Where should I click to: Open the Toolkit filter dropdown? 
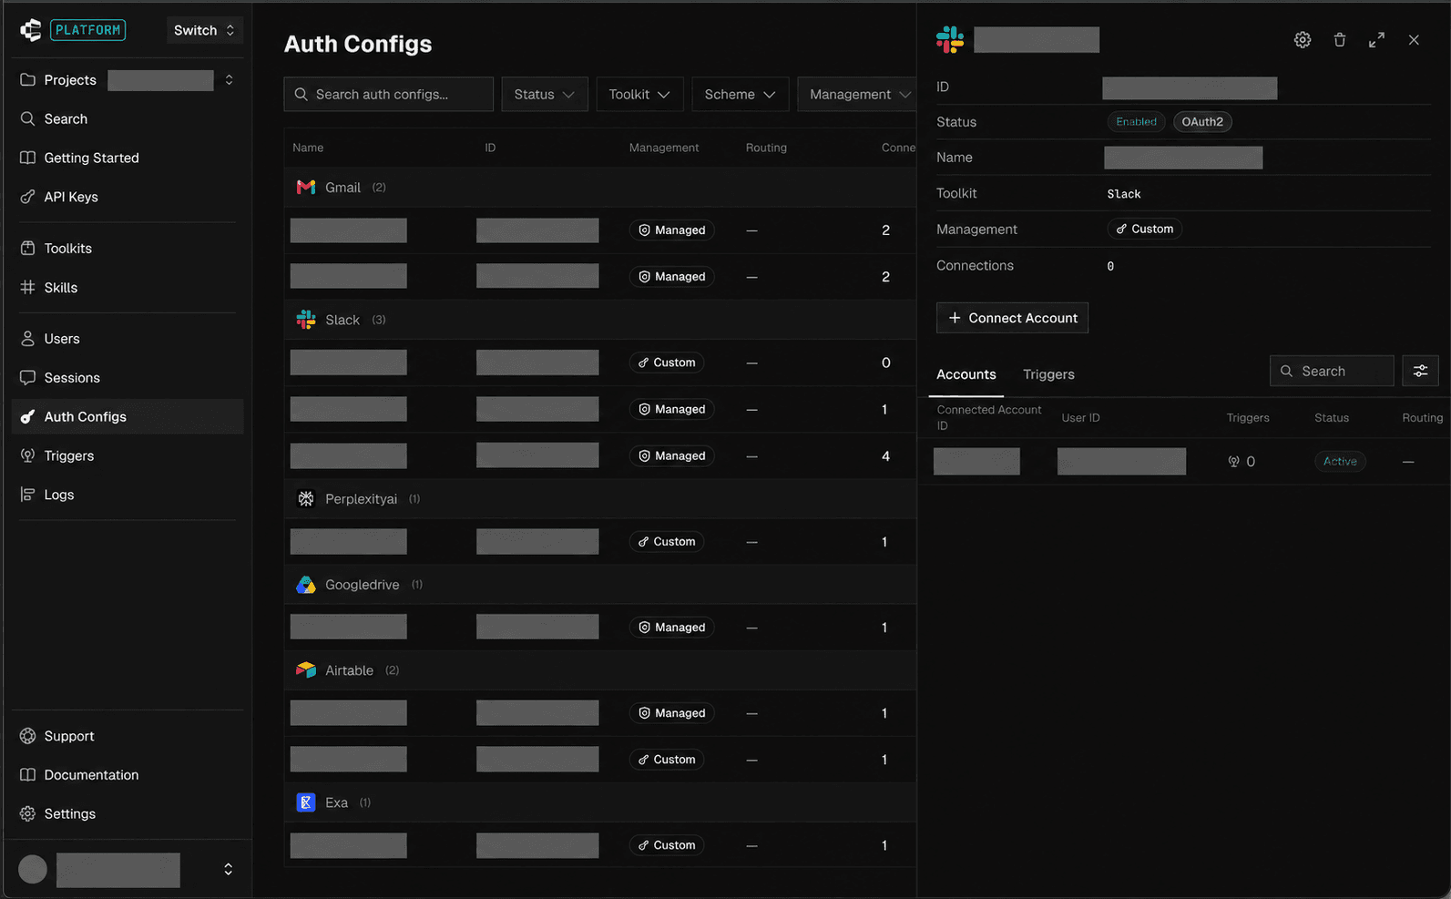point(639,95)
